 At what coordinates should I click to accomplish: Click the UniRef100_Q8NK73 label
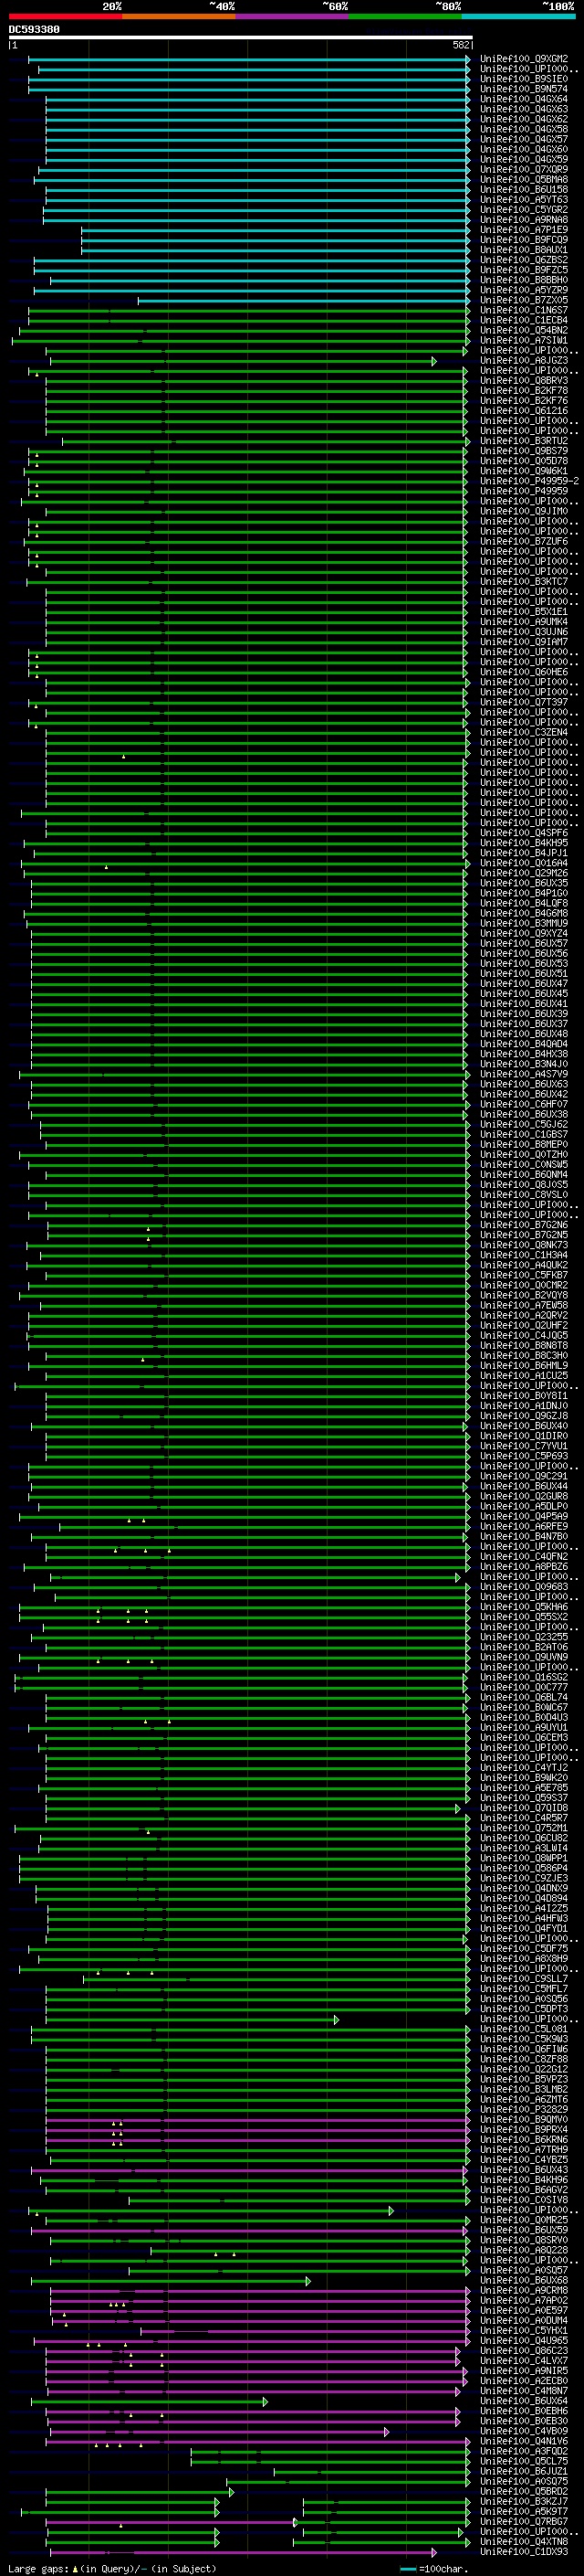click(524, 1245)
